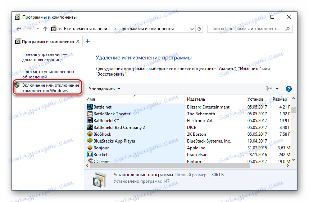Sort list by Издатель column header
Viewport: 309px width, 202px height.
tap(215, 99)
